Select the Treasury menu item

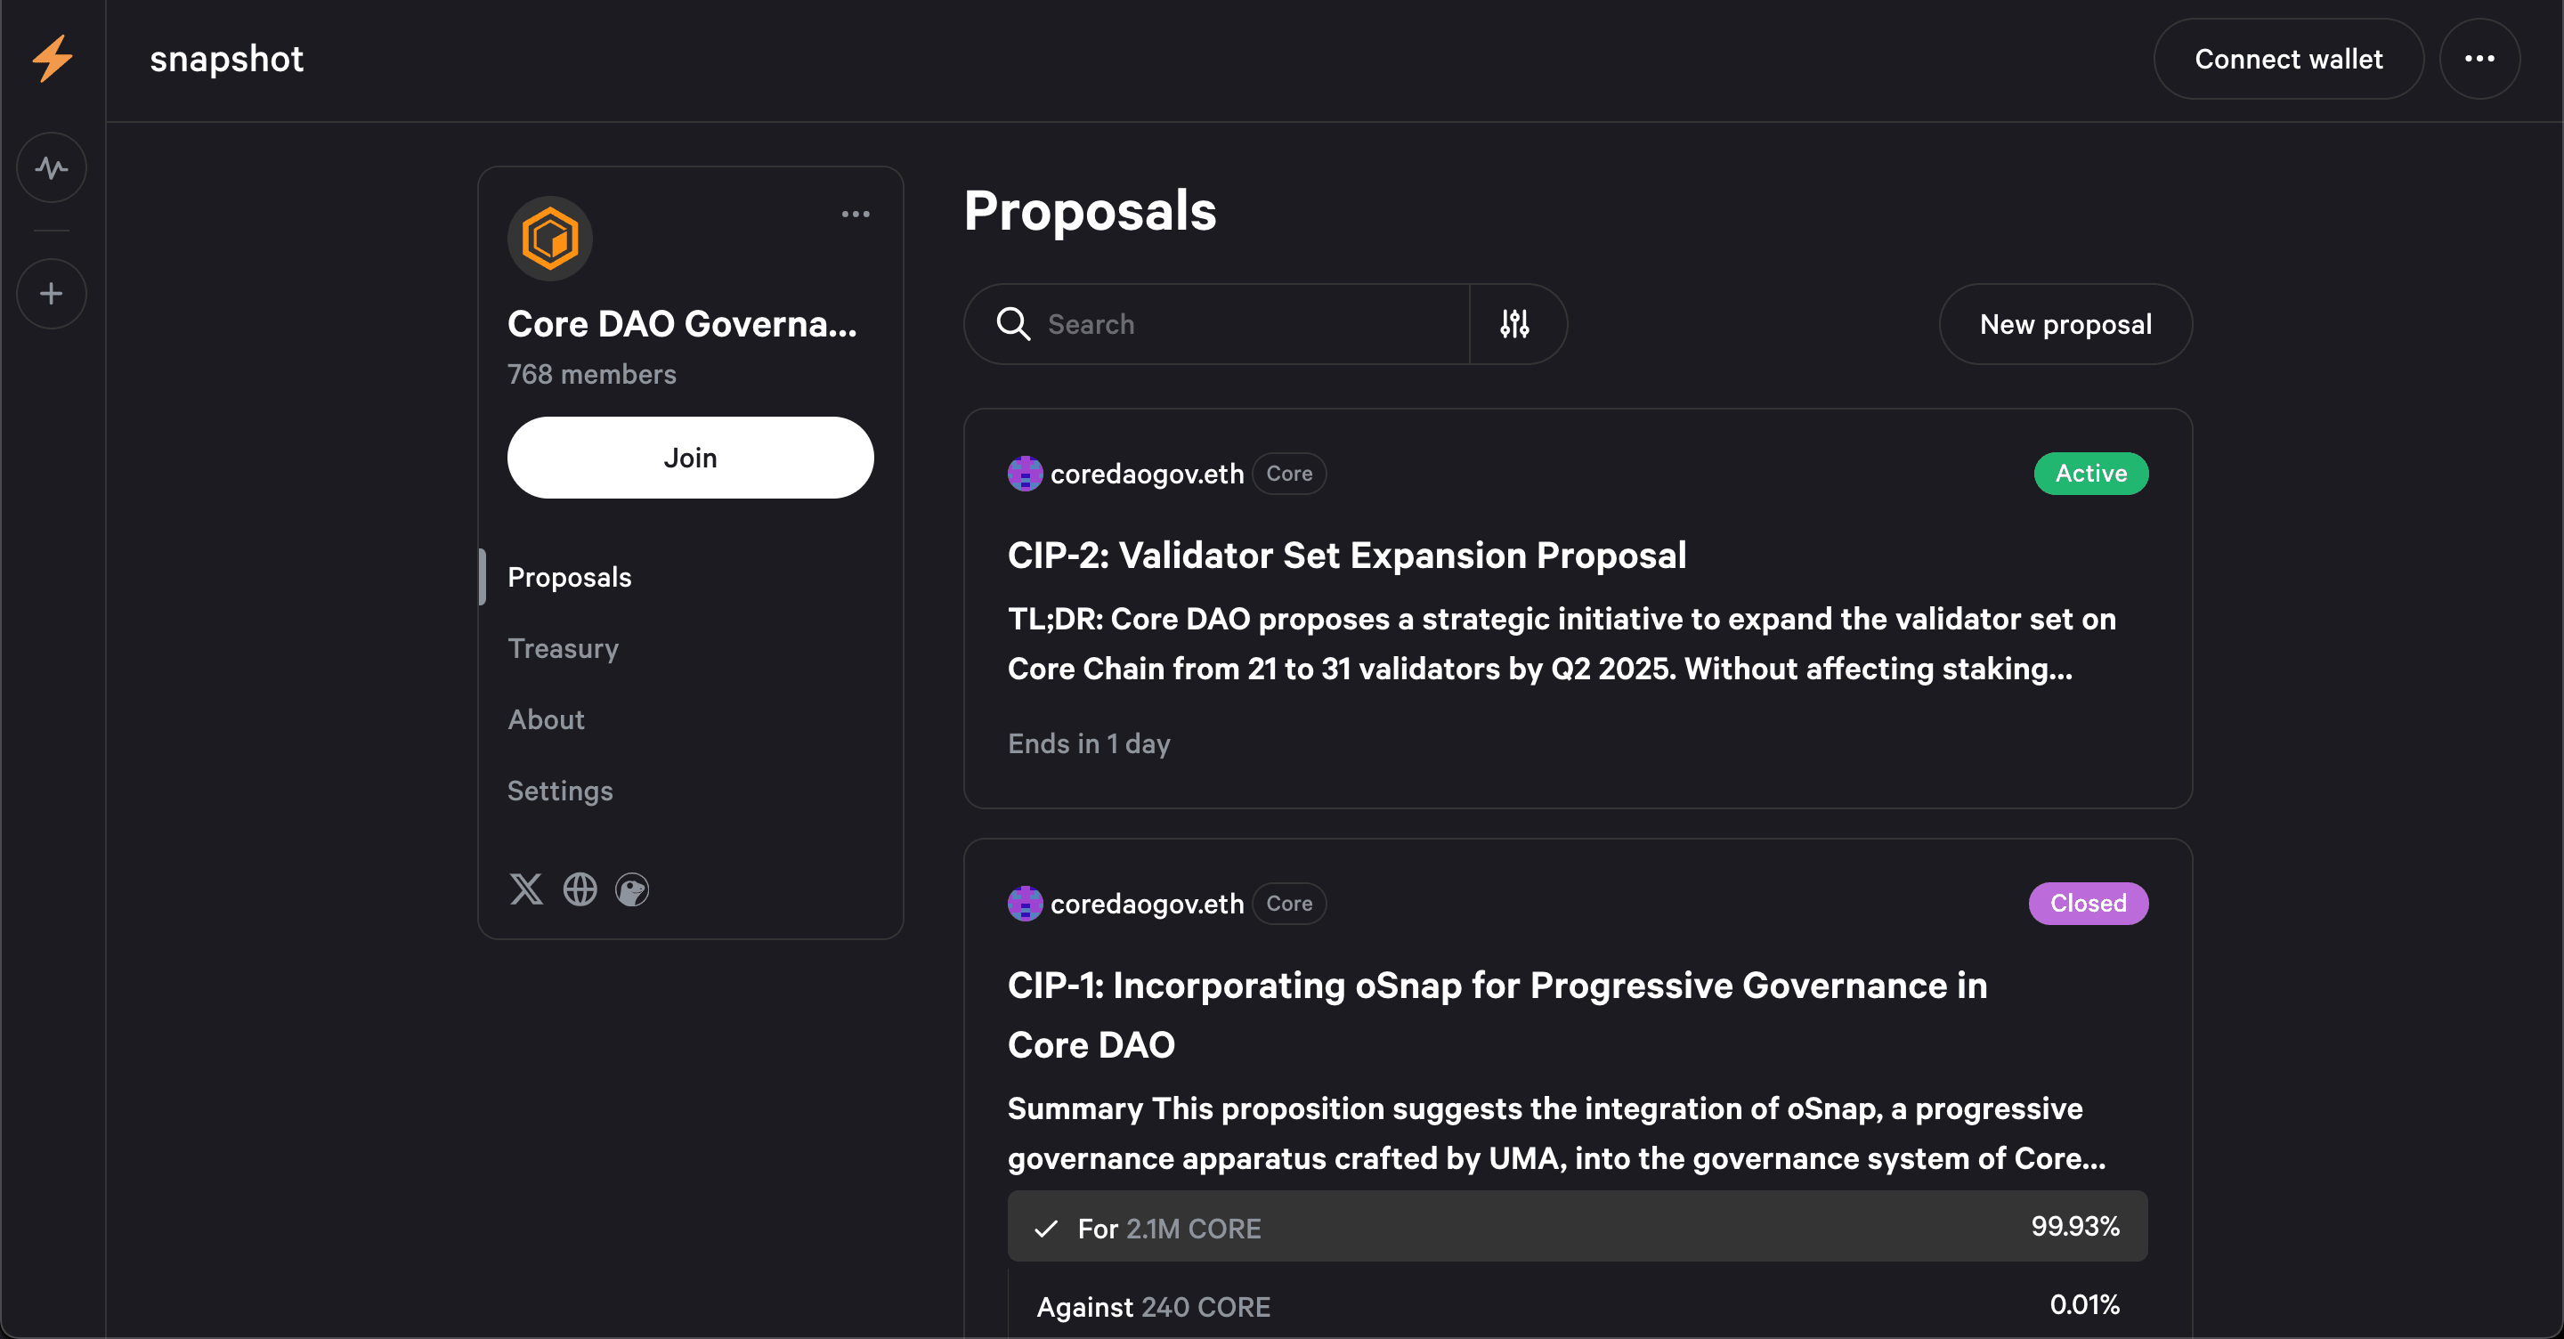(x=564, y=648)
